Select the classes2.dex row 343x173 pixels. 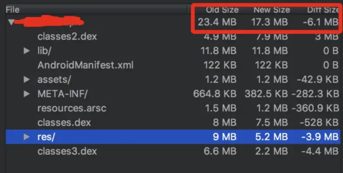pyautogui.click(x=173, y=37)
